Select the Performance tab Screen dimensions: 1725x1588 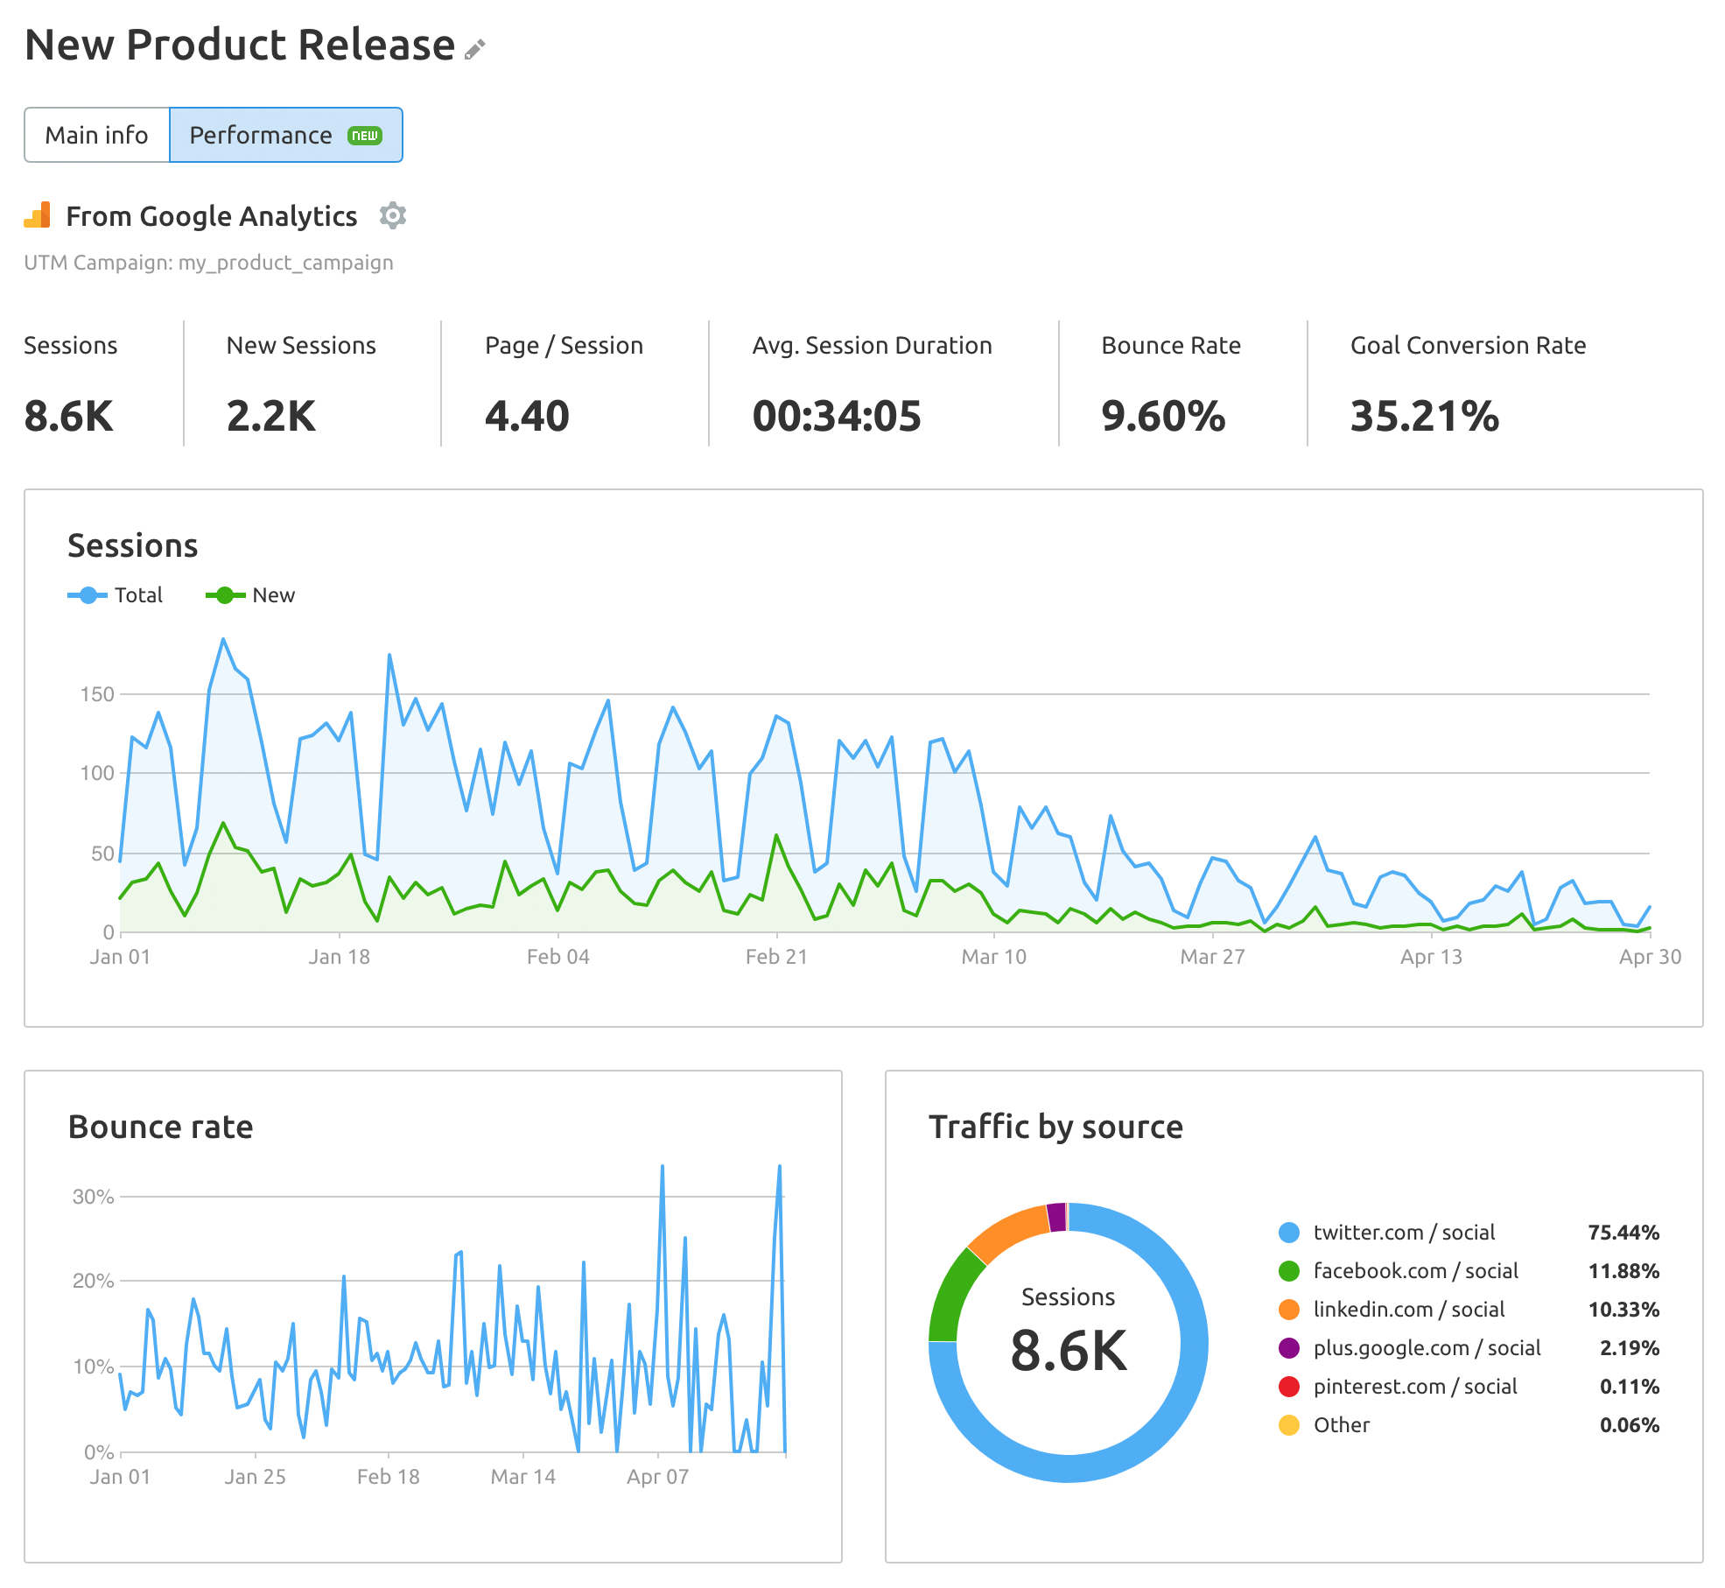click(x=285, y=135)
